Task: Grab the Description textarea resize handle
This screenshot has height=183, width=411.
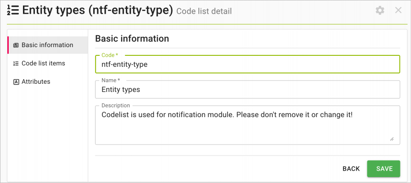Action: point(392,139)
